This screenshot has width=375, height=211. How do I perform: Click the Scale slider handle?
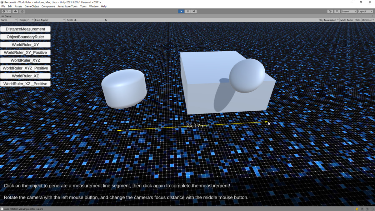pos(76,20)
